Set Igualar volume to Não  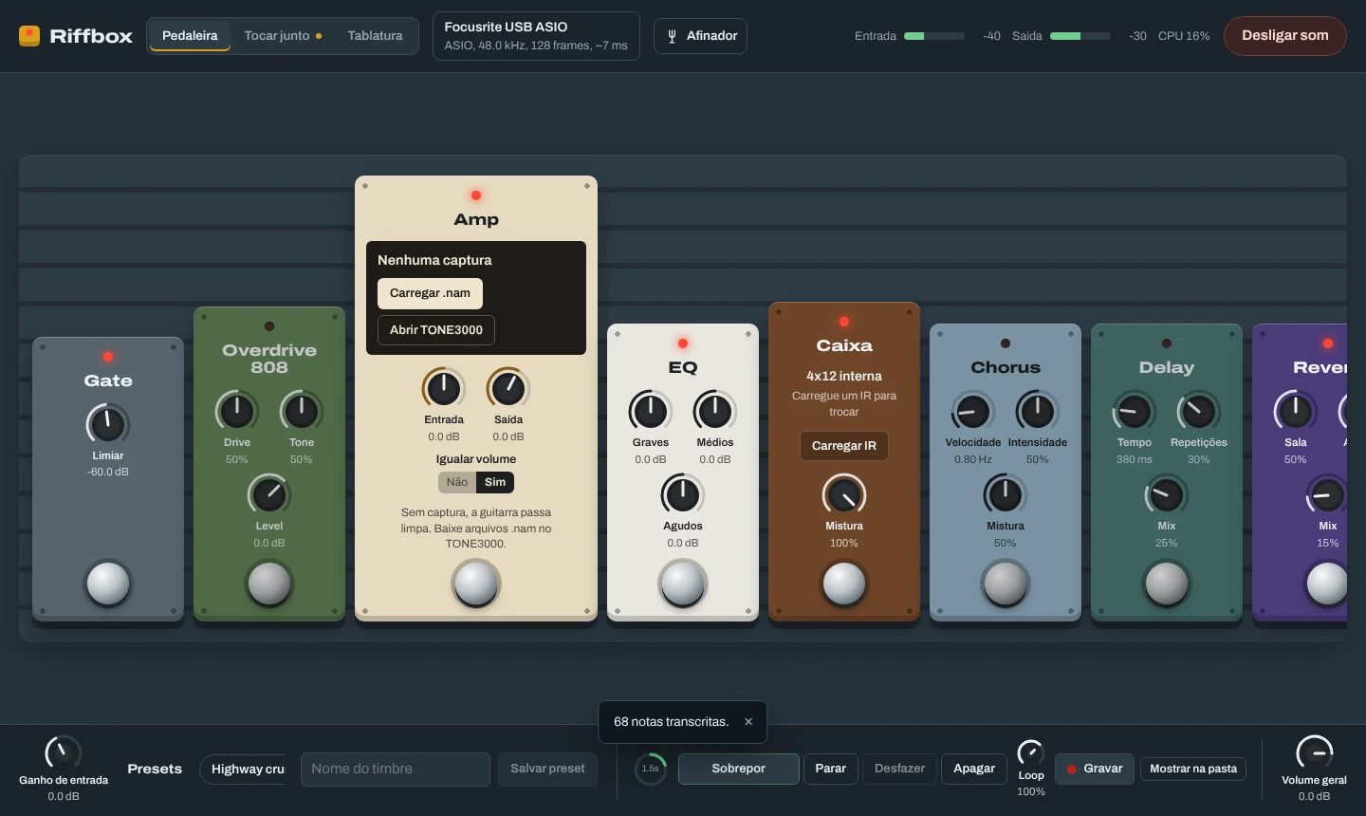click(x=457, y=482)
